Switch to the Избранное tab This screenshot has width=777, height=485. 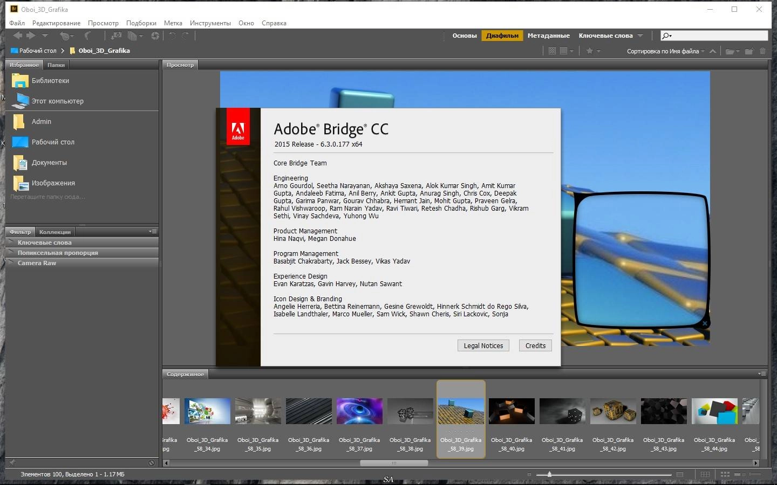(x=24, y=65)
